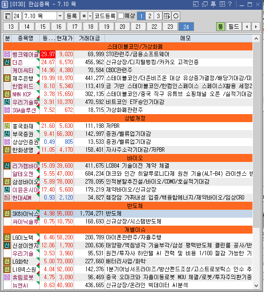The height and width of the screenshot is (292, 264).
Task: Select page 3 toggle button
Action: pos(158,16)
